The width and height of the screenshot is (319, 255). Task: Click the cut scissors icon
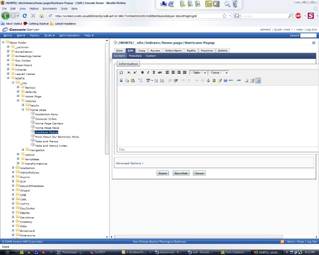point(121,80)
